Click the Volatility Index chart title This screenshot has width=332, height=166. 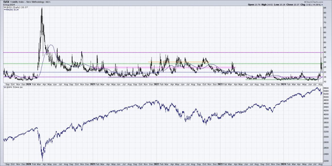point(27,2)
